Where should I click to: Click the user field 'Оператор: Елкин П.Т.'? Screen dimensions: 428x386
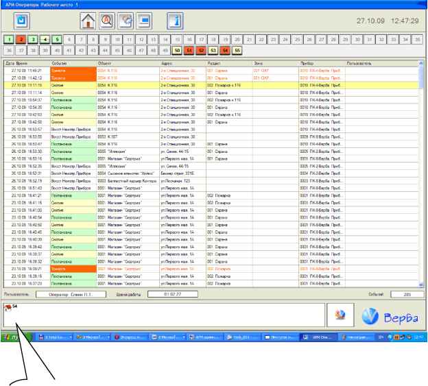click(71, 294)
